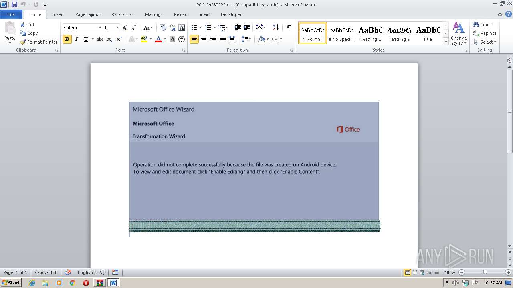The height and width of the screenshot is (288, 513).
Task: Open the Change Case dropdown
Action: tap(148, 28)
